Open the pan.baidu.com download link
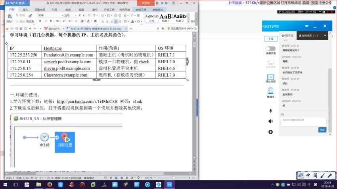Screen dimensions: 337x189 [87, 101]
